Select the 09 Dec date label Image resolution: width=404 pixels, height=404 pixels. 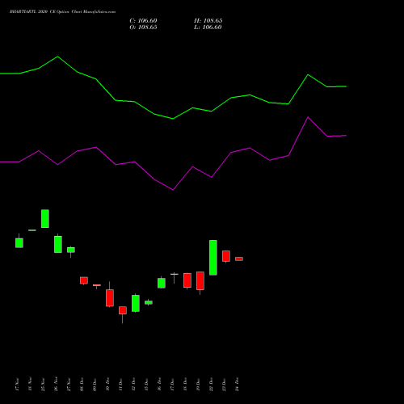coord(95,384)
